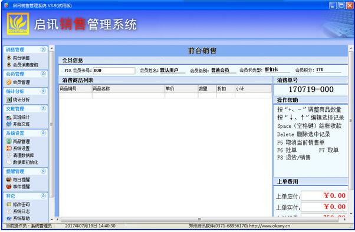Collapse the 系统设置 group
Viewport: 355px width, 232px height.
tap(43, 133)
